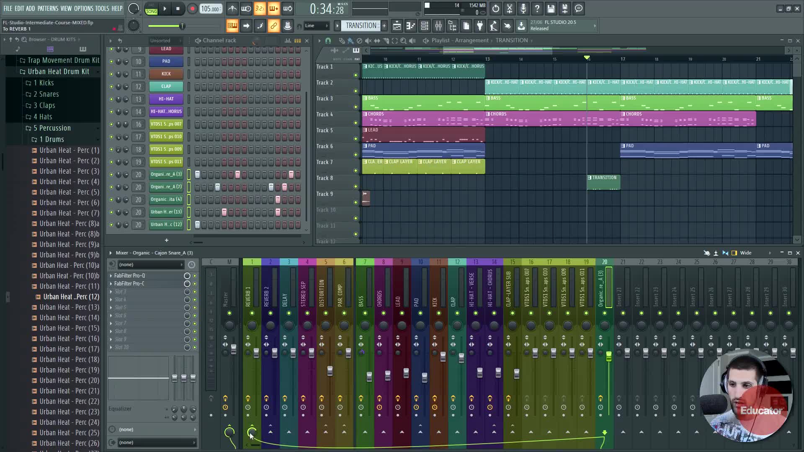Click the undo history clock-arrow icon
This screenshot has width=804, height=452.
tap(495, 8)
